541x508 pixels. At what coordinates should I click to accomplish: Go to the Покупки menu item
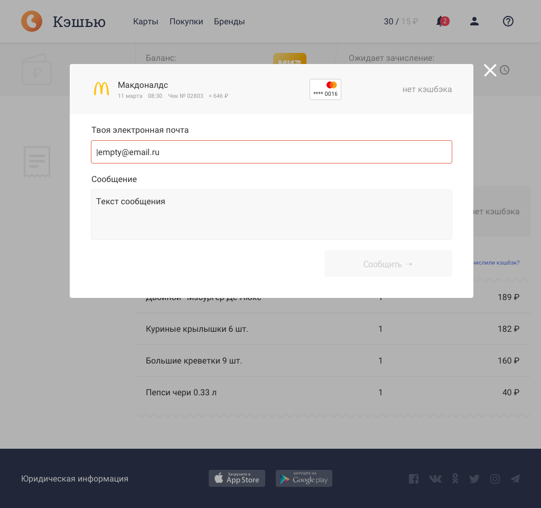coord(186,21)
